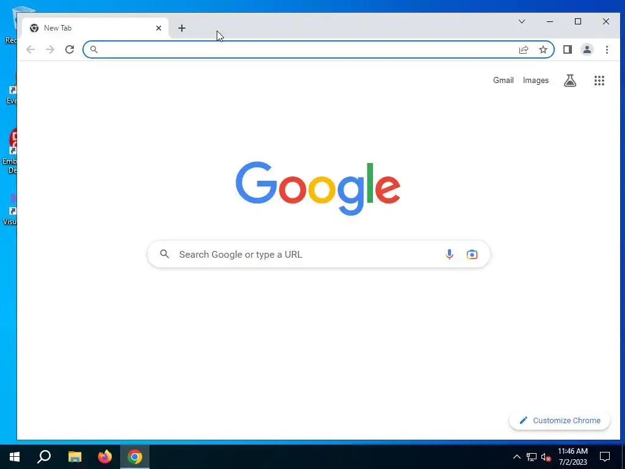Viewport: 625px width, 469px height.
Task: Open the muted volume tray icon
Action: (x=546, y=457)
